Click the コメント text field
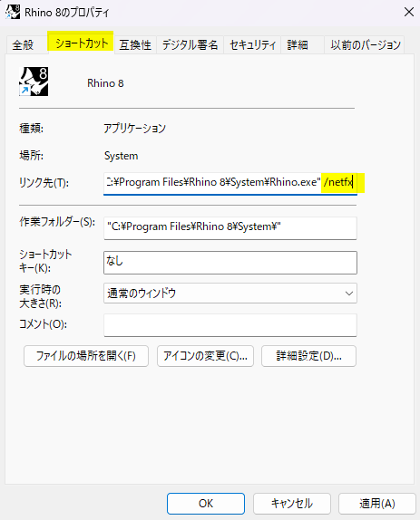Screen dimensions: 420x520 point(230,325)
